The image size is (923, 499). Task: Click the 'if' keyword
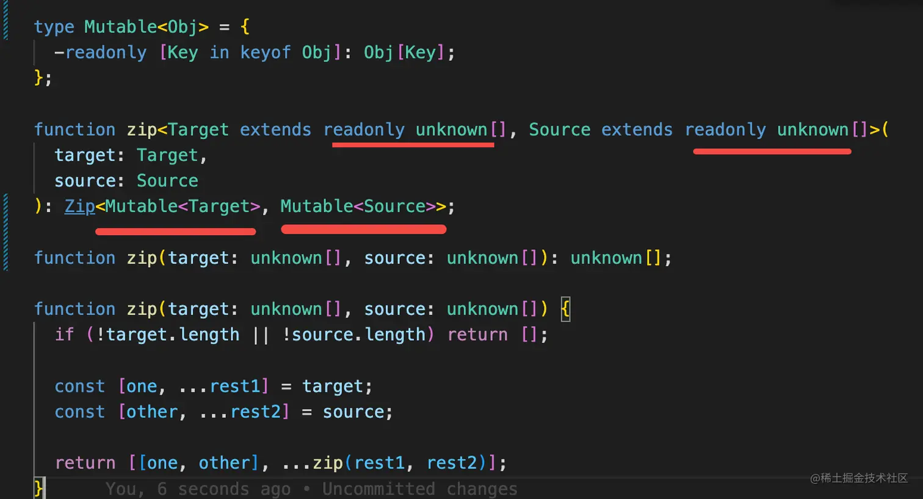[65, 335]
